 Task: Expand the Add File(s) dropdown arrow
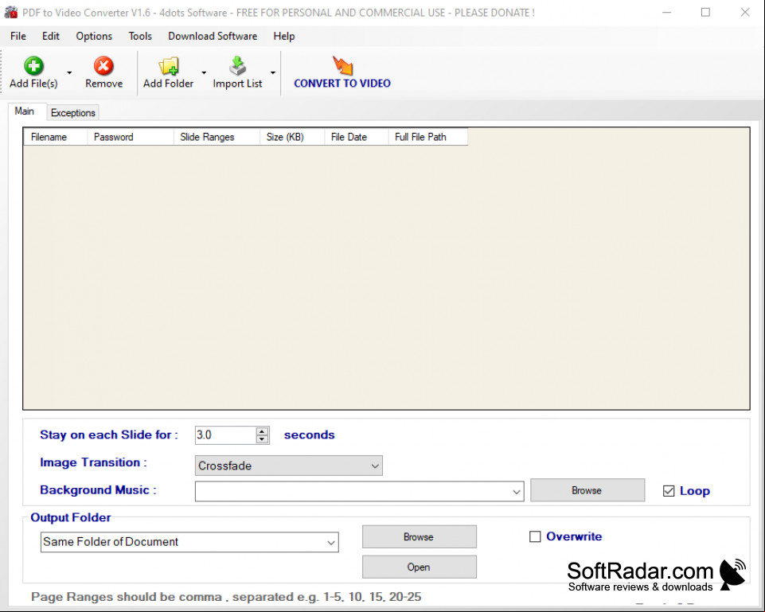(x=69, y=72)
